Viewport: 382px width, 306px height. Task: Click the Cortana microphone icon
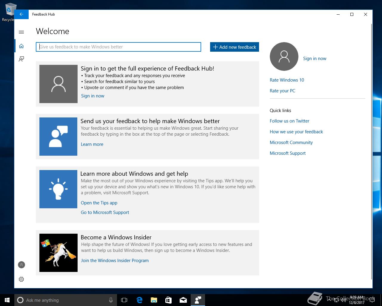tap(111, 300)
